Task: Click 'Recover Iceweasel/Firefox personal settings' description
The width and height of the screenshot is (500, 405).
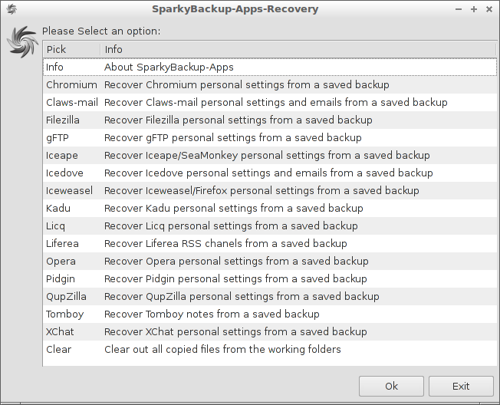Action: tap(262, 190)
